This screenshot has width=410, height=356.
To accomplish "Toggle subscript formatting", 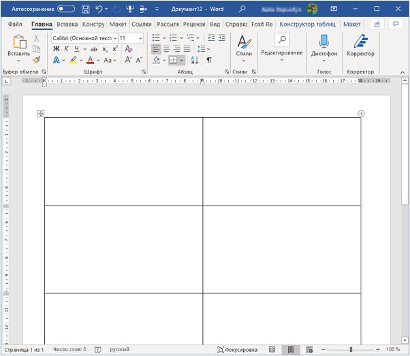I will (x=105, y=49).
